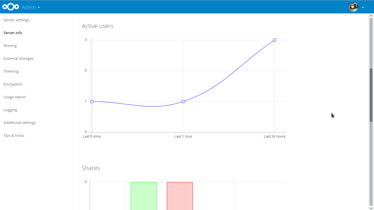Click the scrollbar down arrow

pos(371,208)
